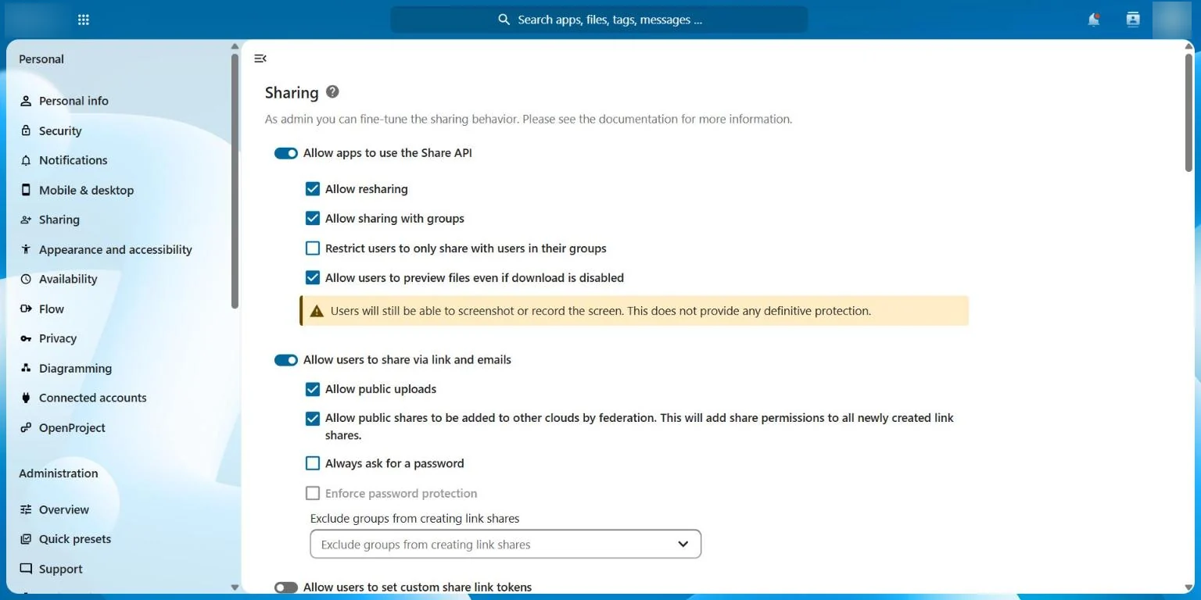This screenshot has height=600, width=1201.
Task: Click the help icon beside Sharing heading
Action: [x=332, y=91]
